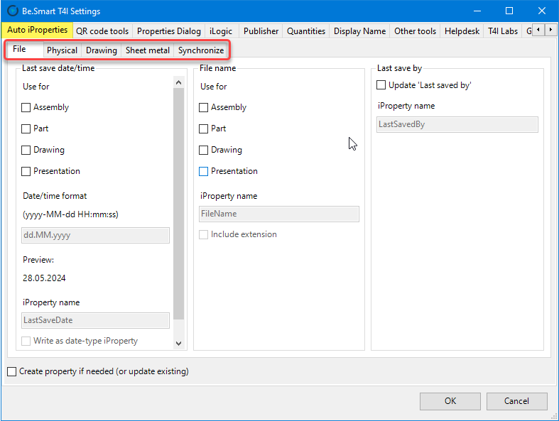Select the Synchronize sub-tab
The width and height of the screenshot is (559, 421).
coord(200,50)
